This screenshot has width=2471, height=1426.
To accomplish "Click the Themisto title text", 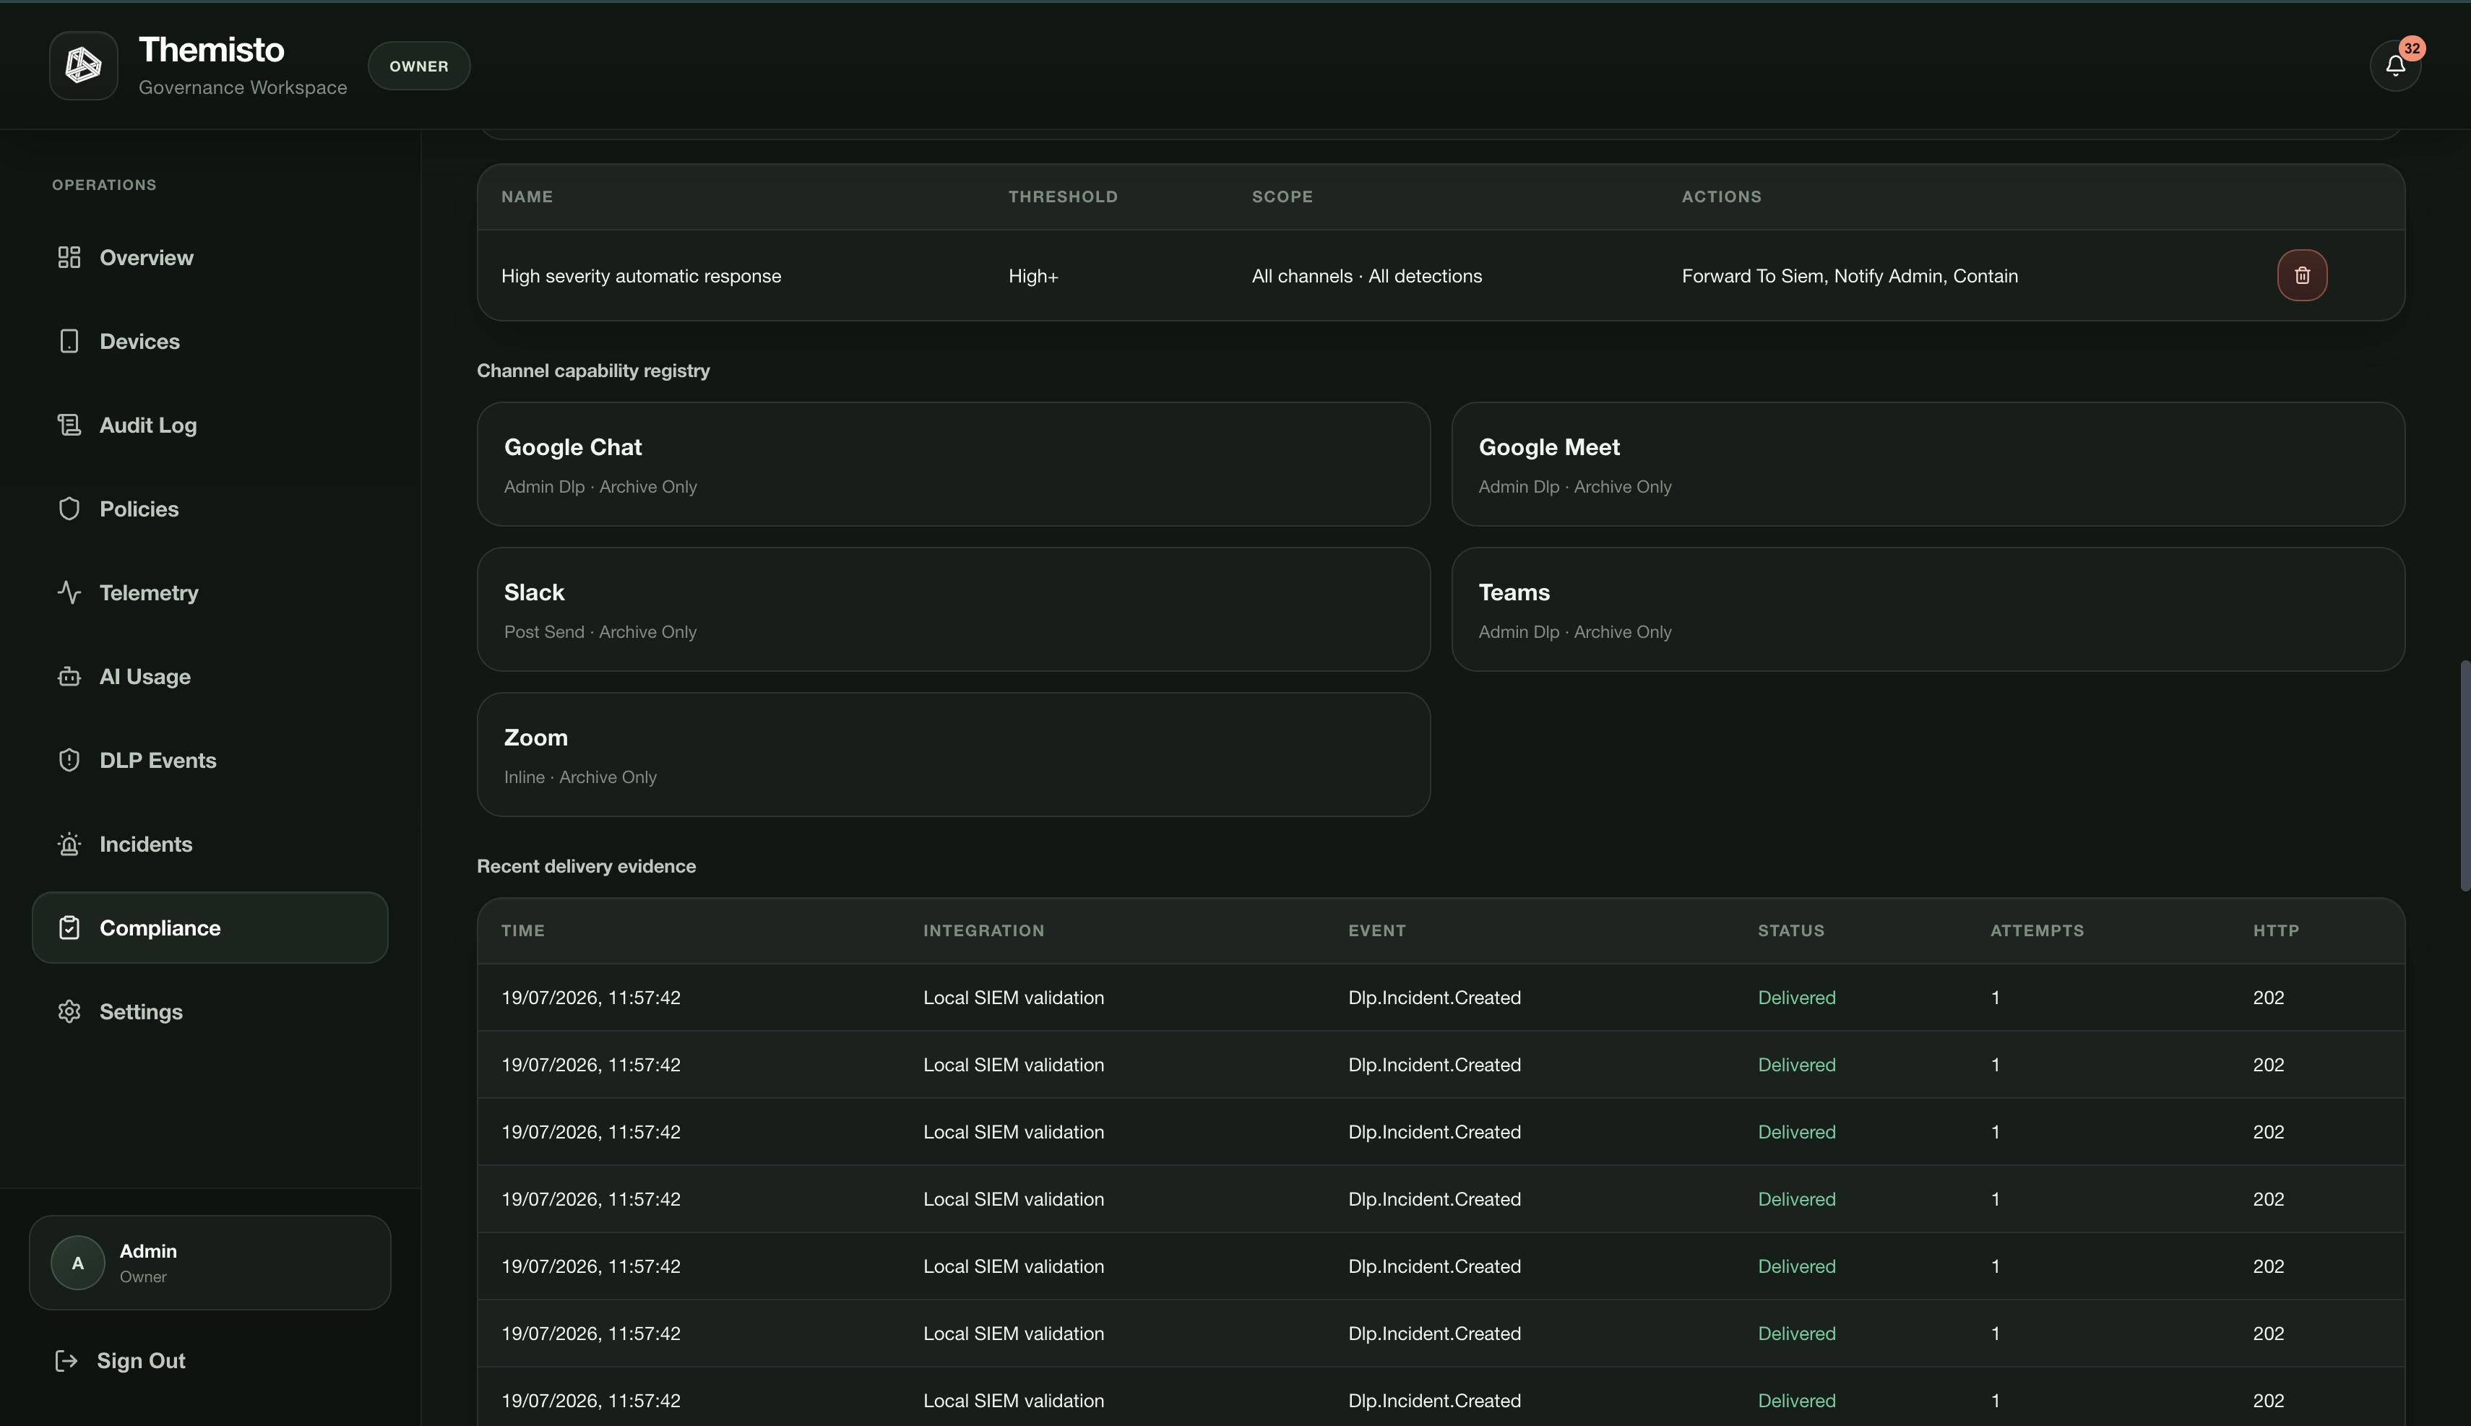I will tap(212, 49).
